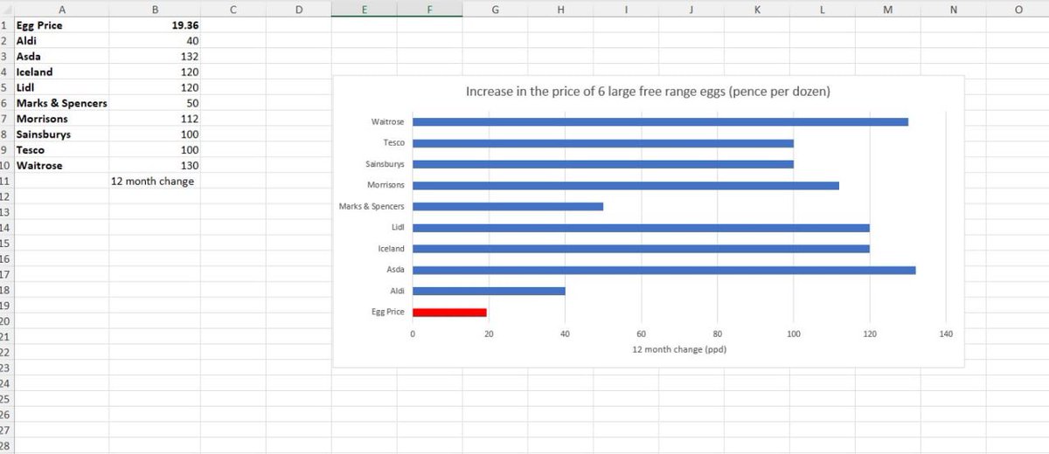Click cell A2 labeled Aldi
Screen dimensions: 1049x454
click(x=60, y=41)
